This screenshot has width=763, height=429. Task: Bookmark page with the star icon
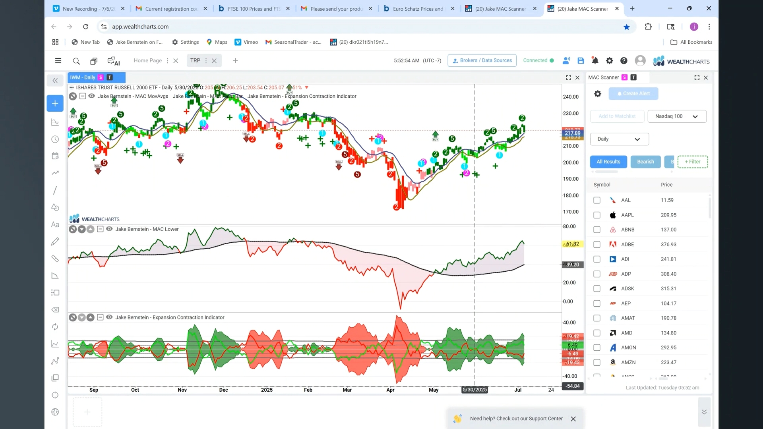pyautogui.click(x=627, y=27)
